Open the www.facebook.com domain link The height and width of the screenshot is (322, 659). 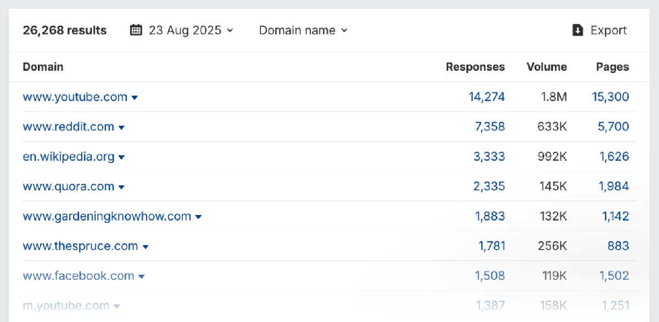[79, 276]
